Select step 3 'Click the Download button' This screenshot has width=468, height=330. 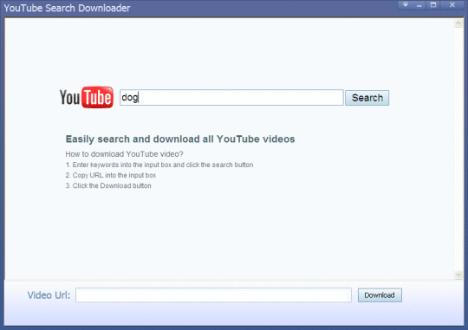coord(108,185)
